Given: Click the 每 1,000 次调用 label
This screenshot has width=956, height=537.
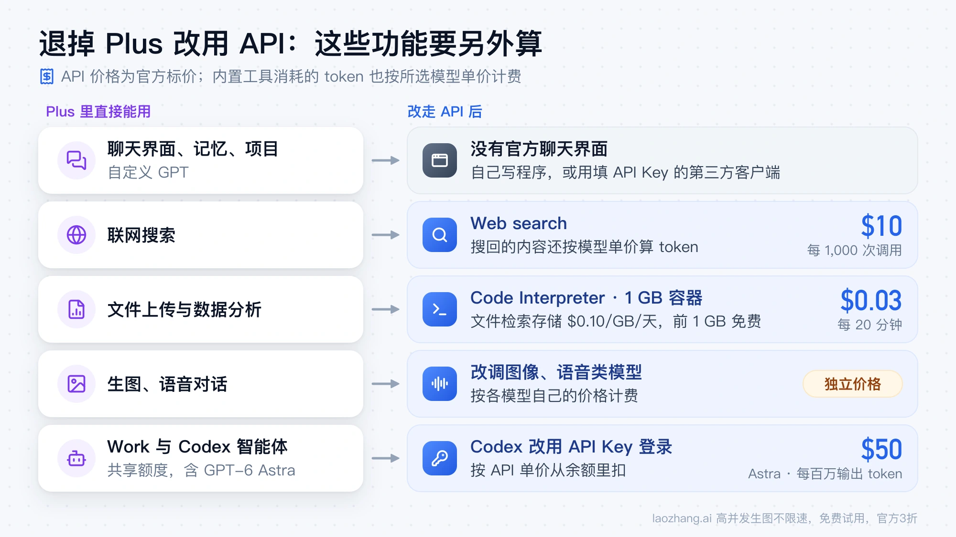Looking at the screenshot, I should point(855,250).
